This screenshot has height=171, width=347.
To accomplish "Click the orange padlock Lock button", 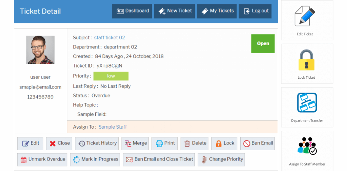I will 224,144.
